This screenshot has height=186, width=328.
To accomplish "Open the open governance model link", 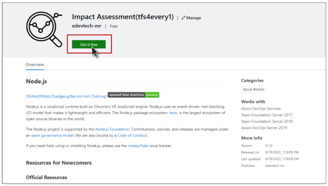I will pyautogui.click(x=53, y=135).
